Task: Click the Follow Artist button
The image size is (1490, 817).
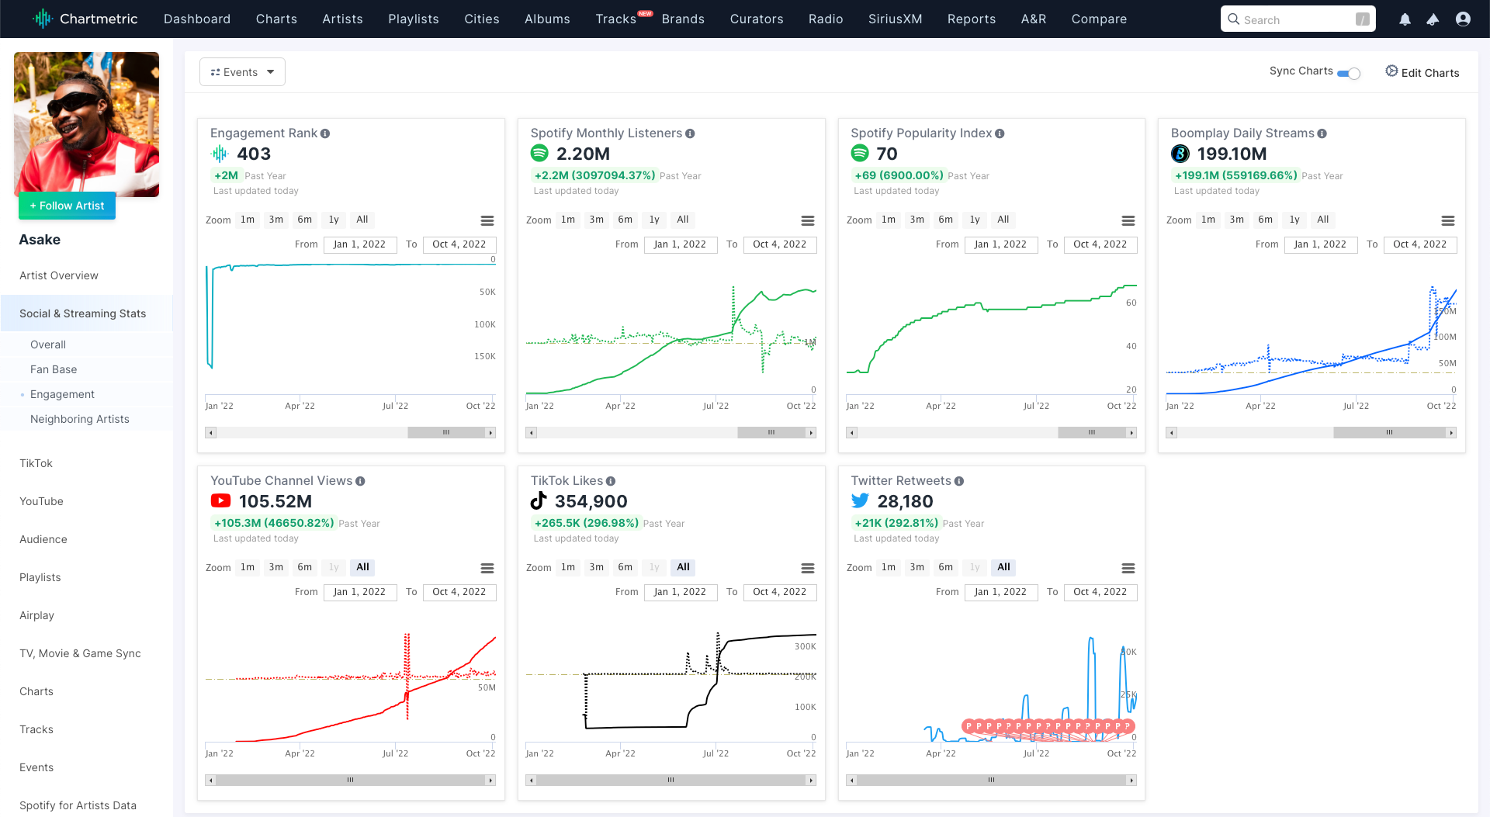Action: (67, 206)
